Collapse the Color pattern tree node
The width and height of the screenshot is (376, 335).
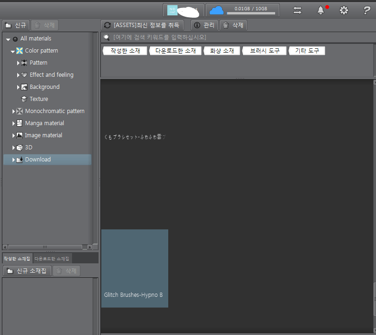pos(13,51)
